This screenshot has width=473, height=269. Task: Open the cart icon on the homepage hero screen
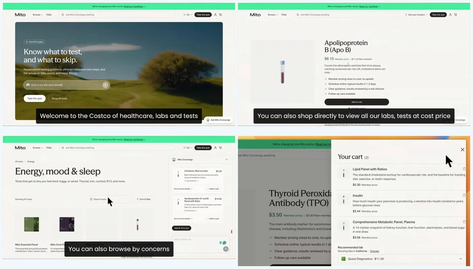(220, 15)
